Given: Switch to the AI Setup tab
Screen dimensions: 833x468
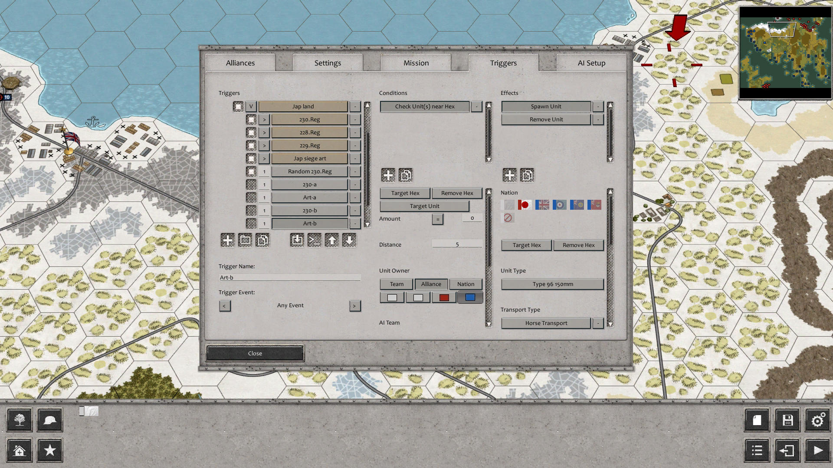Looking at the screenshot, I should pyautogui.click(x=591, y=62).
